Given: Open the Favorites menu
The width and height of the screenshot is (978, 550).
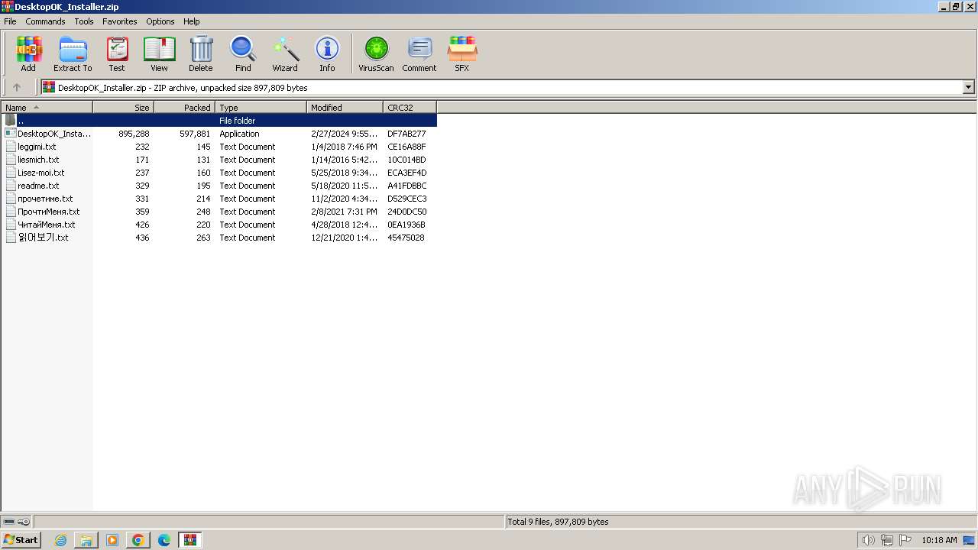Looking at the screenshot, I should pos(120,21).
